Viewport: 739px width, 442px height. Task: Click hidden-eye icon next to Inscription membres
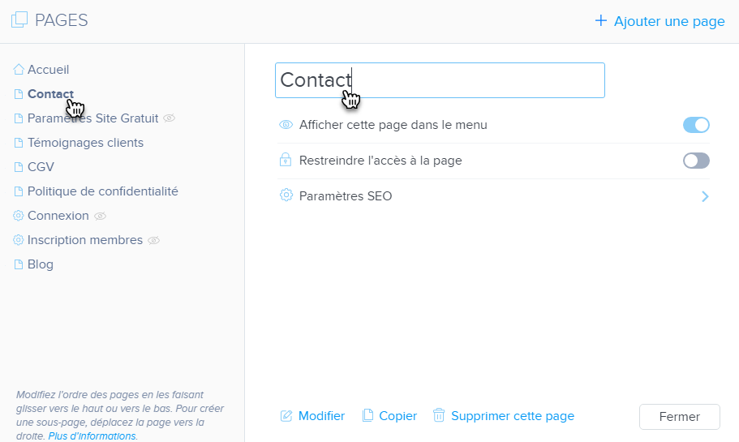coord(153,240)
